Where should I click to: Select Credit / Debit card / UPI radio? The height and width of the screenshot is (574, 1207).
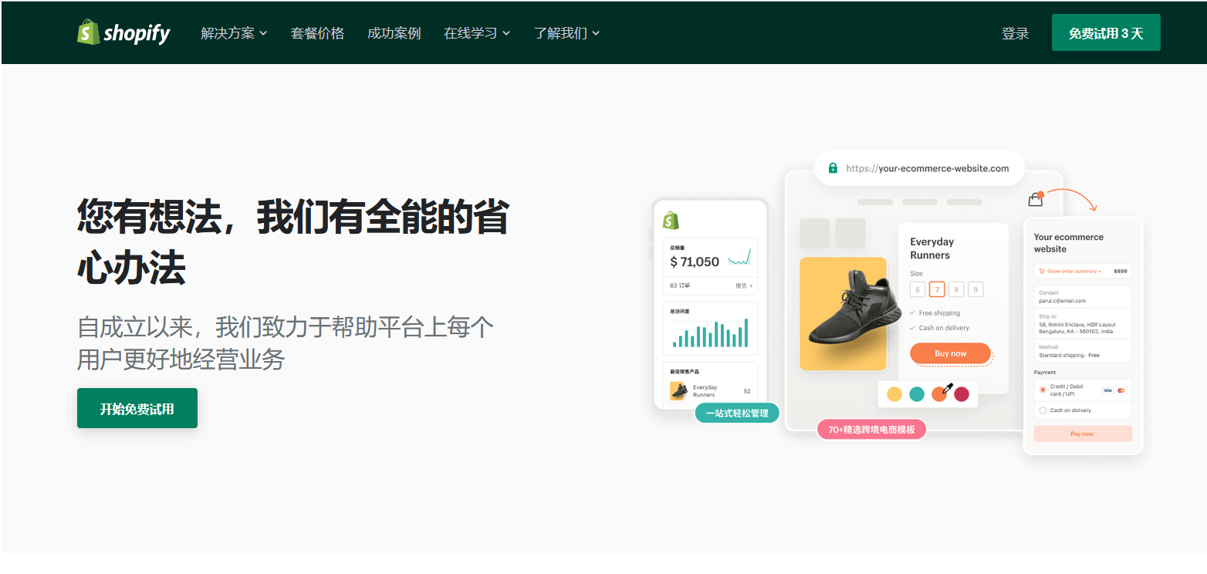pos(1043,390)
